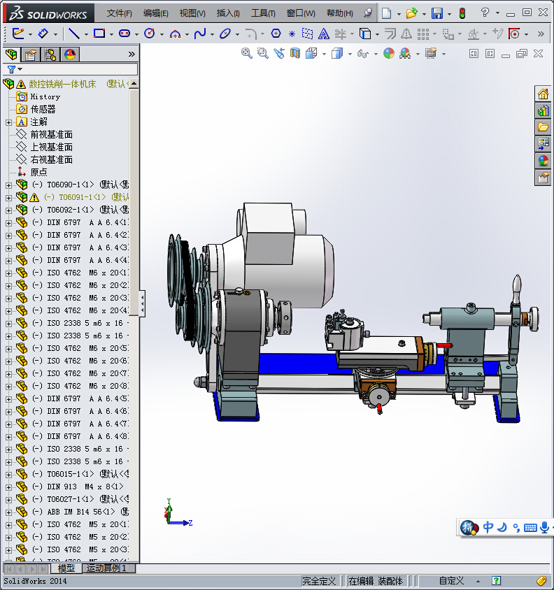Click the status bar help question icon

click(x=497, y=581)
